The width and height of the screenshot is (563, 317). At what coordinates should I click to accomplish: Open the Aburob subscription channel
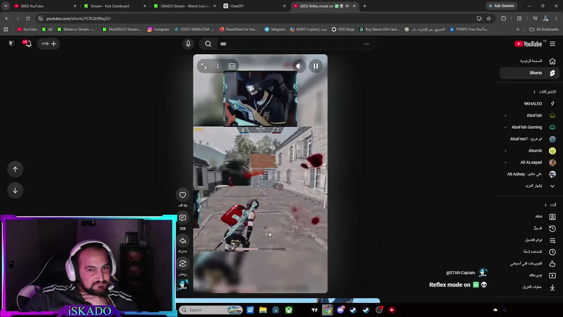[x=529, y=151]
